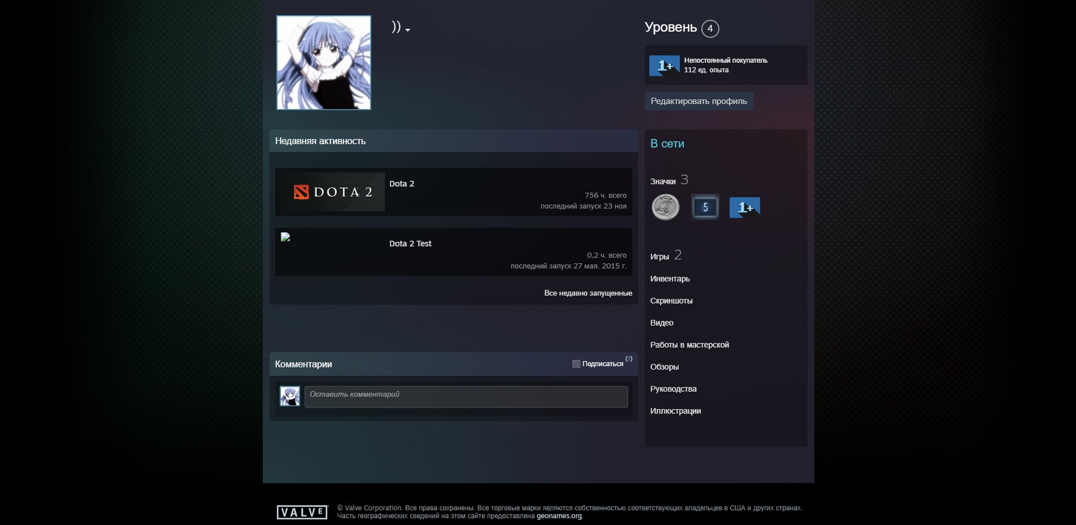Follow the geonames.org footer link

559,516
